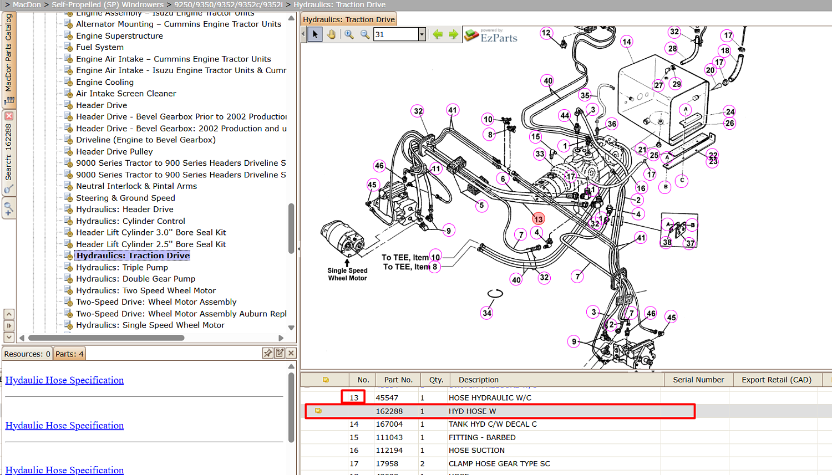Open the zoom level dropdown arrow
The image size is (832, 475).
pos(422,34)
